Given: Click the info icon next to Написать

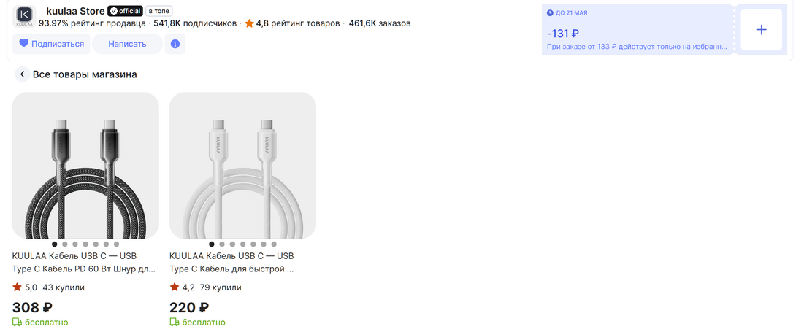Looking at the screenshot, I should [x=175, y=44].
